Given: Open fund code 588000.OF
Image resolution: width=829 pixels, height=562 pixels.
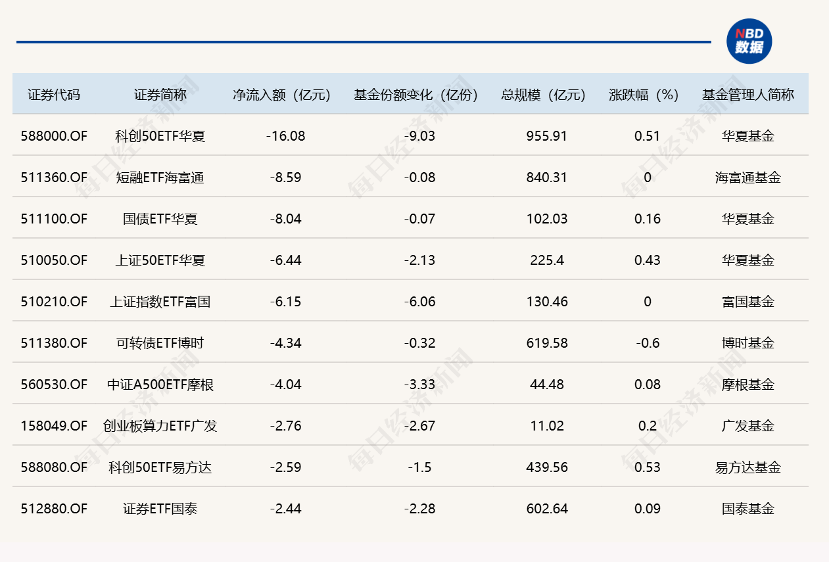Looking at the screenshot, I should point(53,136).
